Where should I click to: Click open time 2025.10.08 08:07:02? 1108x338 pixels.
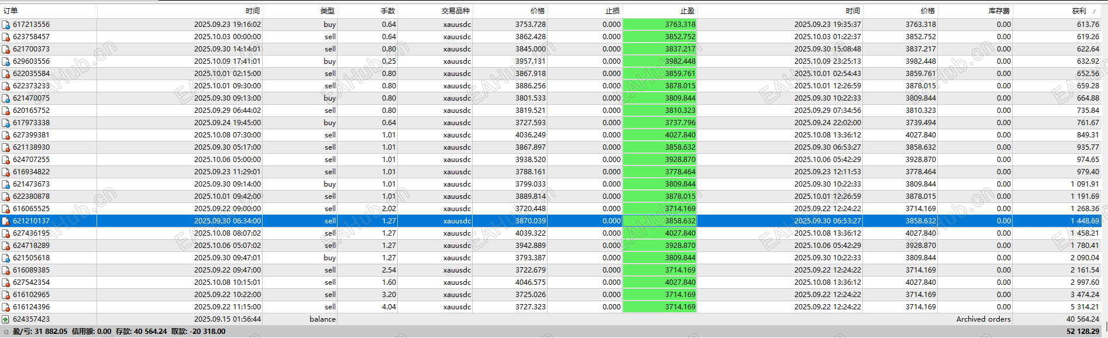[228, 233]
